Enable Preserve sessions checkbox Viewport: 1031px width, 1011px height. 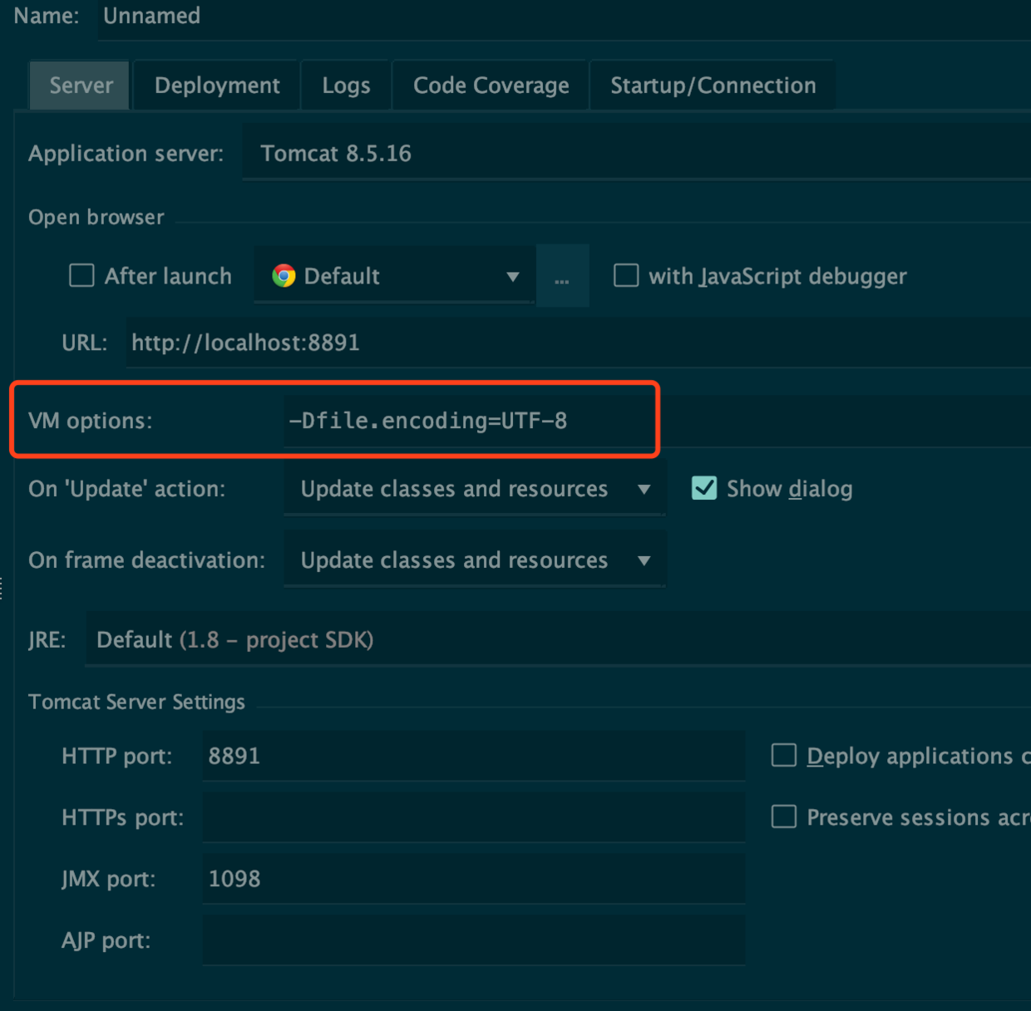click(784, 816)
